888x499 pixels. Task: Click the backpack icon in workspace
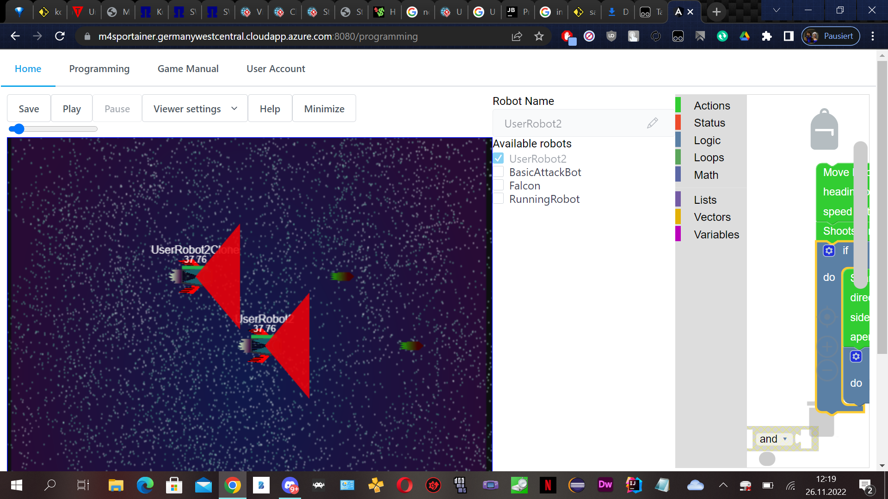pyautogui.click(x=824, y=129)
